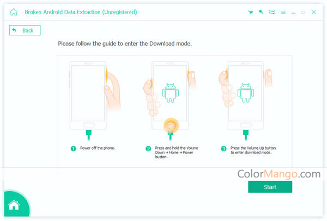Click the orange highlighted Home button press

(x=171, y=125)
